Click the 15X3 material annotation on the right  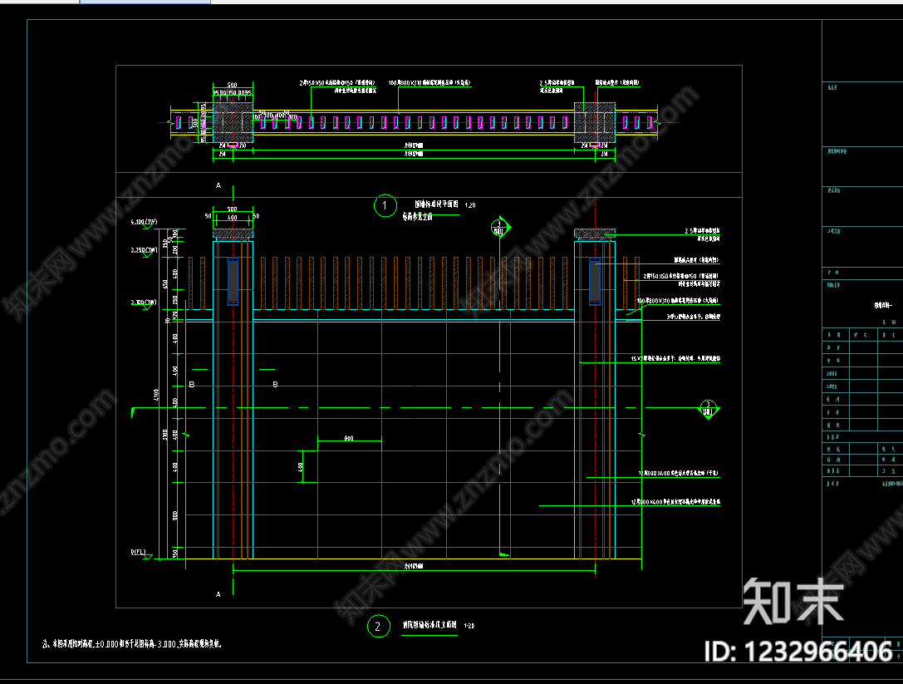[x=675, y=358]
